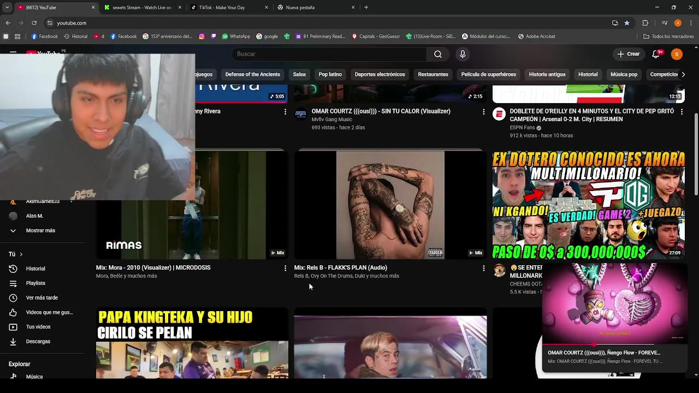This screenshot has height=393, width=699.
Task: Click the miniplayer OMAR COURTZ FOREVER title
Action: tap(604, 353)
